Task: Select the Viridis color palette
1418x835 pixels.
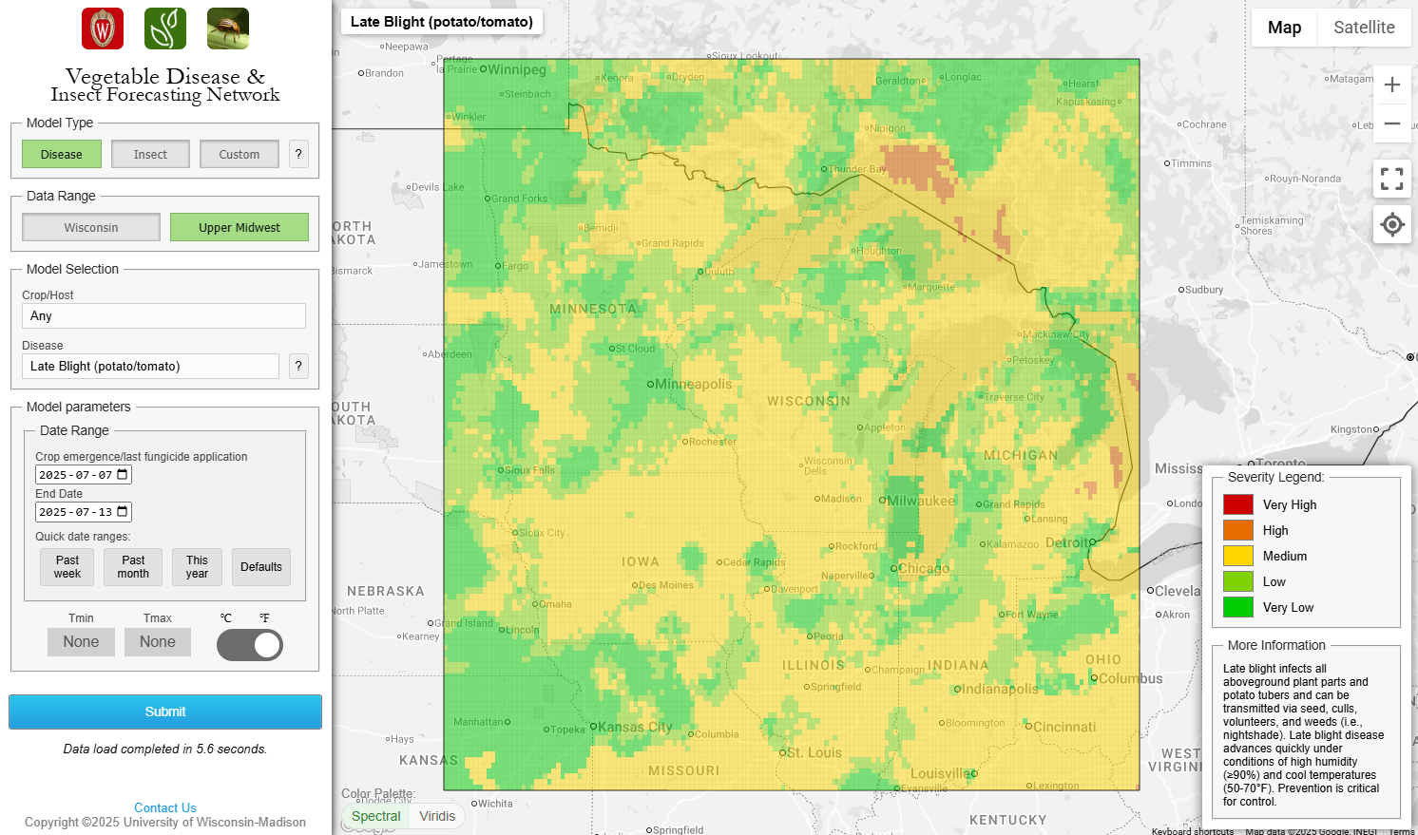Action: [437, 816]
